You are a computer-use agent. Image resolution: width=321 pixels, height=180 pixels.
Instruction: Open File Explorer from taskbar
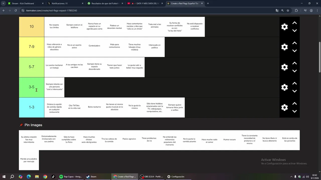[37, 176]
